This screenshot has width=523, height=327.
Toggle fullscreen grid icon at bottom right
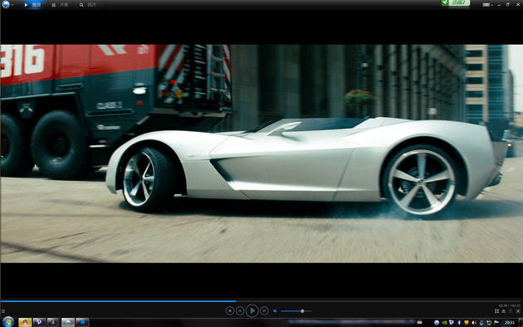click(x=496, y=311)
